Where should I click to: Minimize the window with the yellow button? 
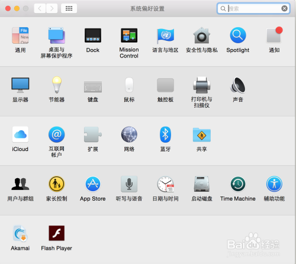pyautogui.click(x=17, y=8)
